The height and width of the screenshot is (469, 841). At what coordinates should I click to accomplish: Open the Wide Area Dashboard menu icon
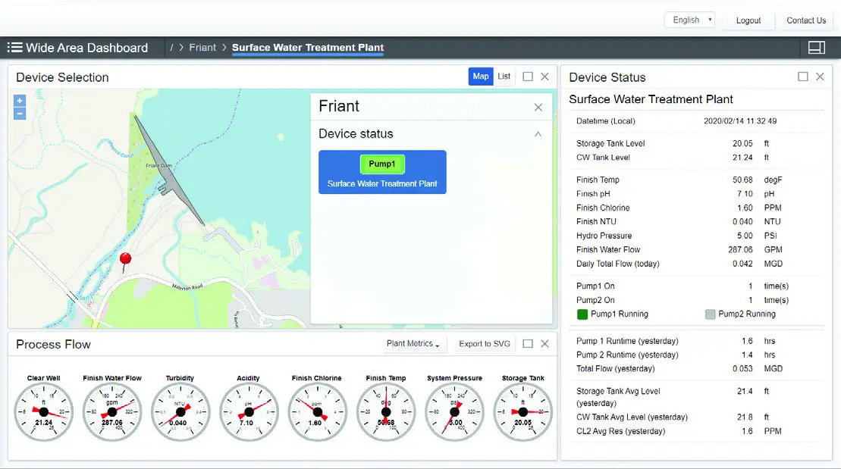14,48
